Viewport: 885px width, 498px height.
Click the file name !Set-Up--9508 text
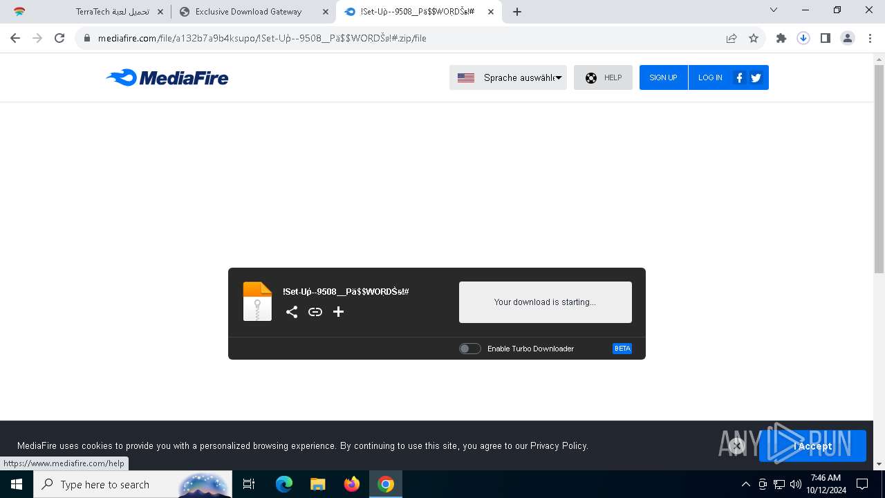(346, 292)
